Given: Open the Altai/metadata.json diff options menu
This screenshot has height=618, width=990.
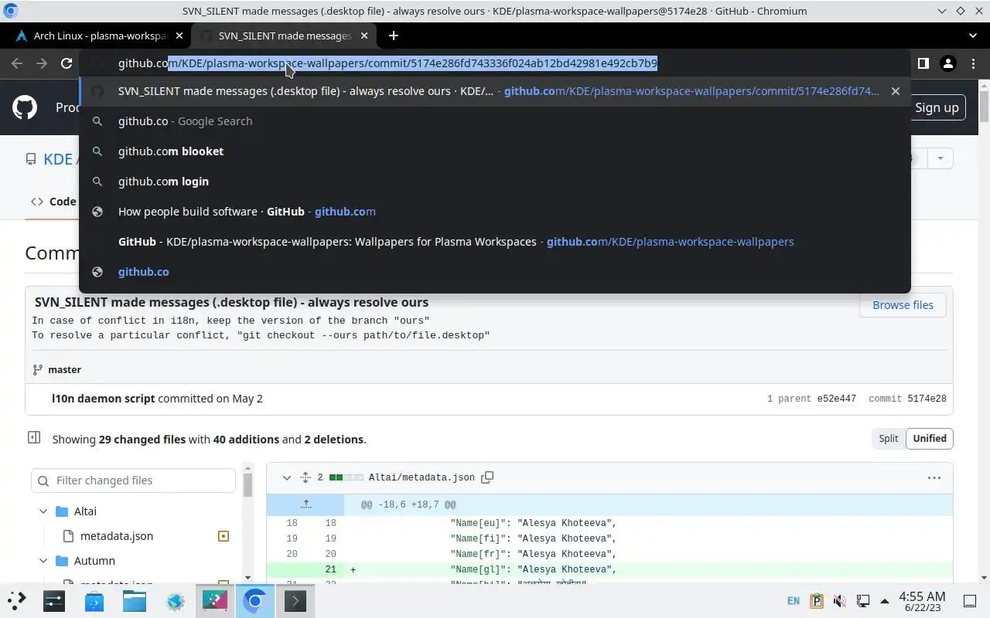Looking at the screenshot, I should click(x=934, y=477).
